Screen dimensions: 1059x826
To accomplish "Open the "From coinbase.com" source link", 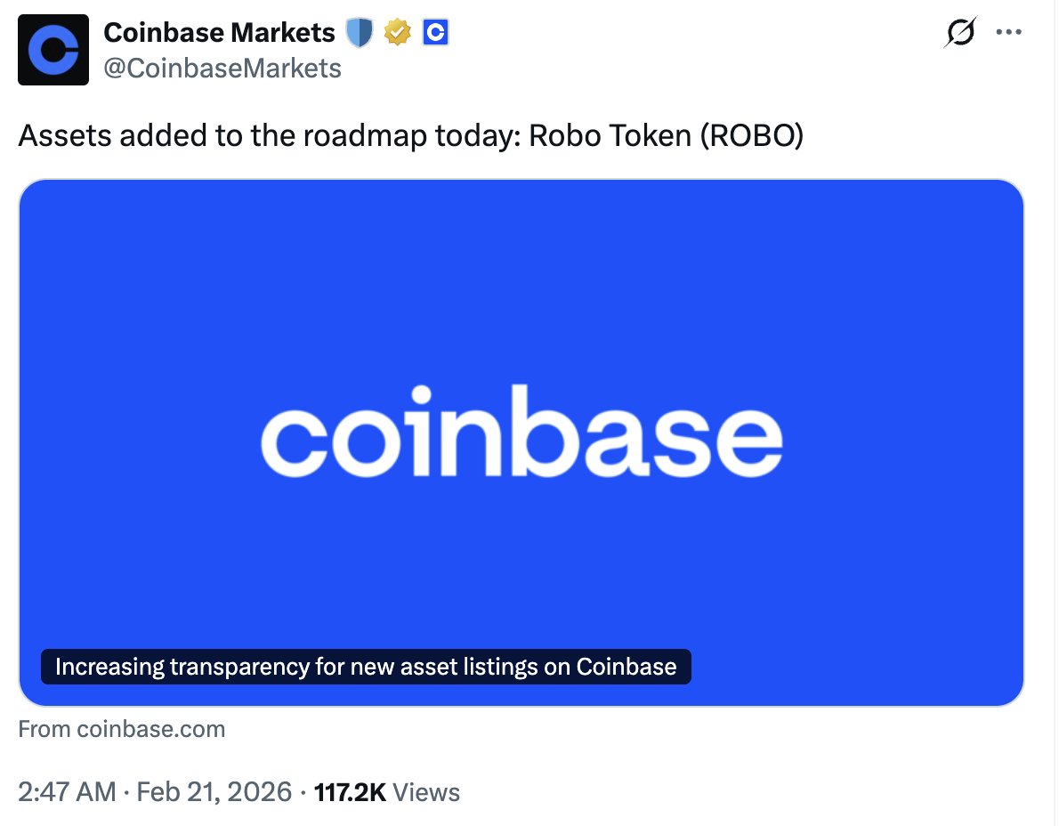I will click(121, 730).
